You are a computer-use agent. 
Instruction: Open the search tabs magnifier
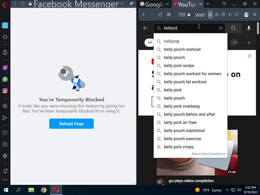pyautogui.click(x=224, y=4)
